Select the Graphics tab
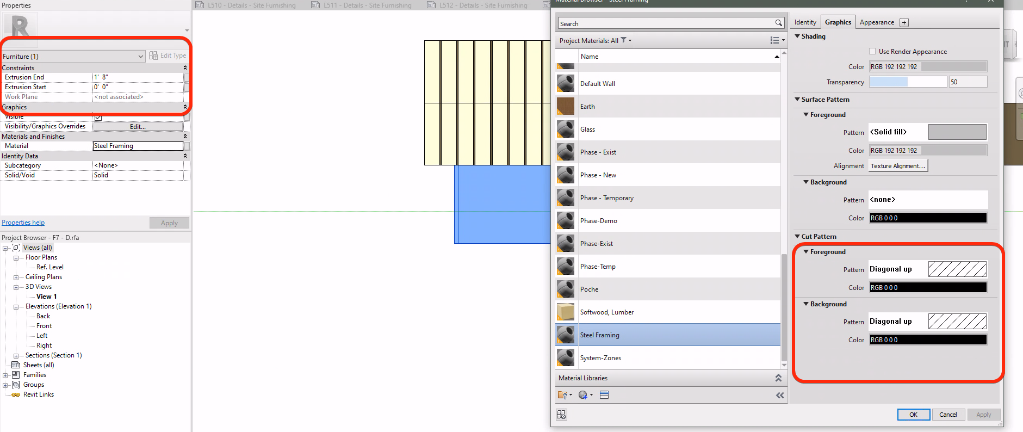 [838, 22]
